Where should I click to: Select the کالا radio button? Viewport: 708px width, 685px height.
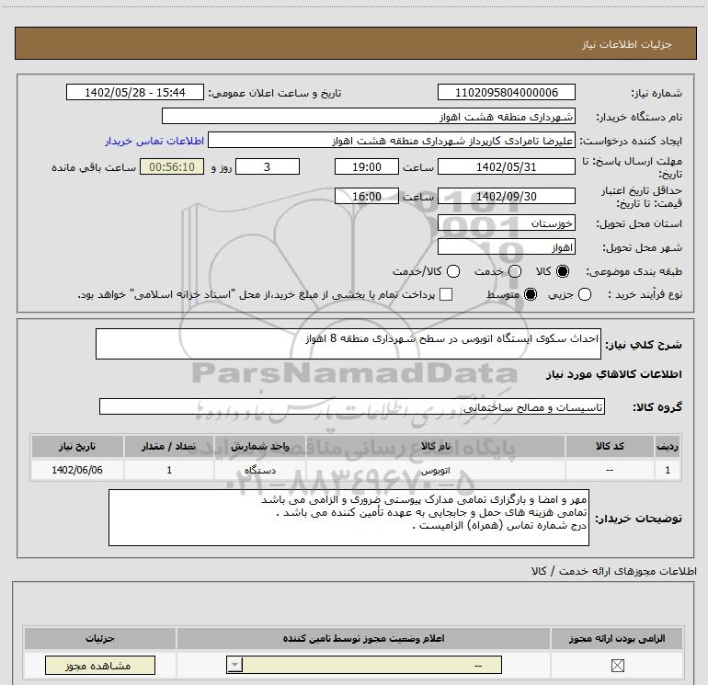point(563,271)
